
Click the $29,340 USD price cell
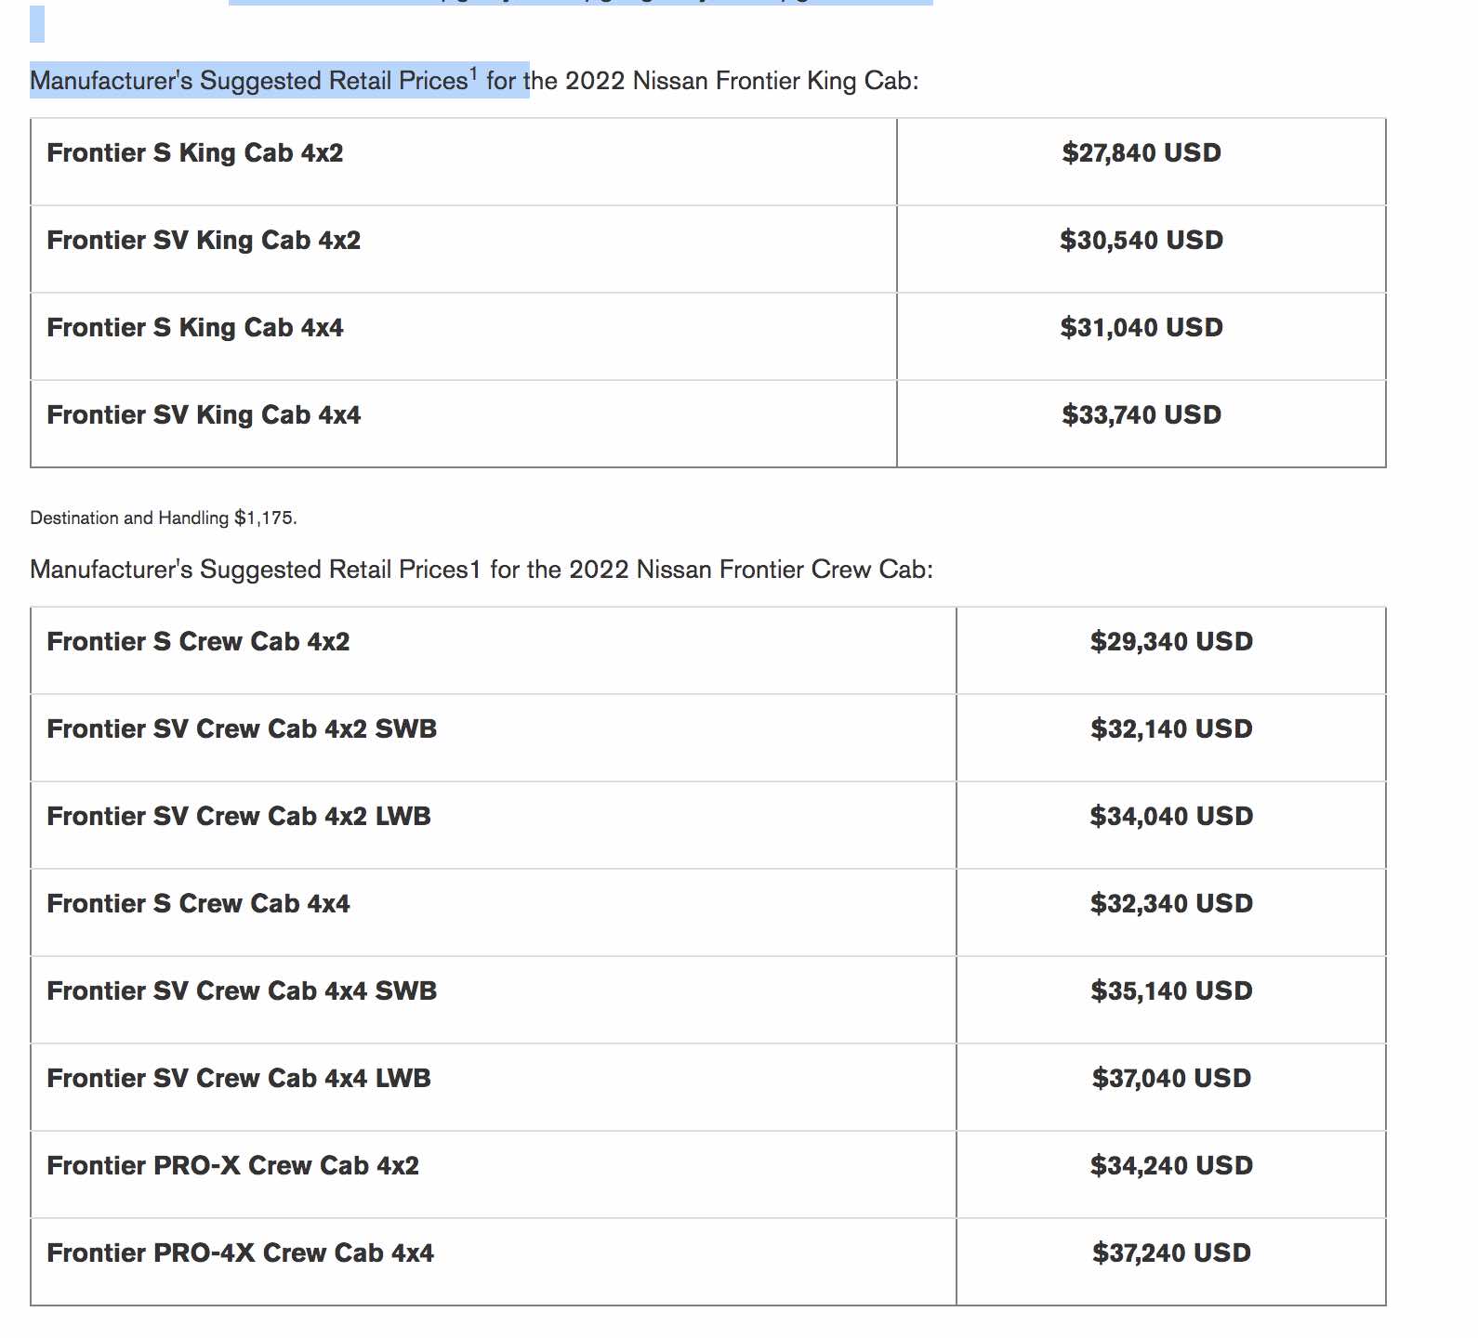tap(1171, 642)
